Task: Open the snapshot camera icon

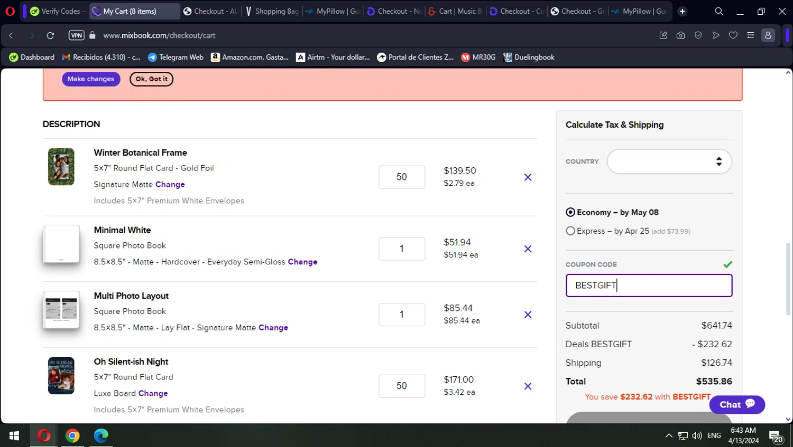Action: point(681,35)
